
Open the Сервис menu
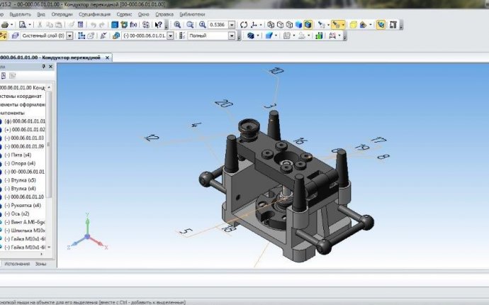pos(125,14)
